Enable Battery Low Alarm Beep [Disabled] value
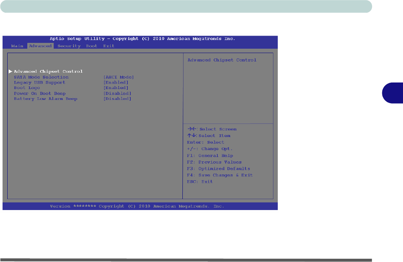This screenshot has height=262, width=403. [117, 99]
